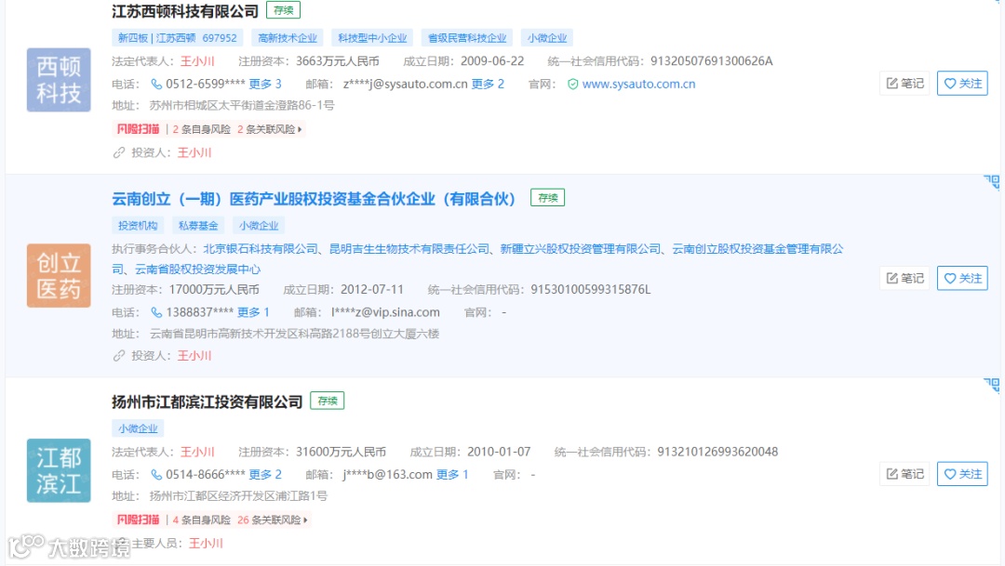Click the phone icon next to 1388837****

155,312
